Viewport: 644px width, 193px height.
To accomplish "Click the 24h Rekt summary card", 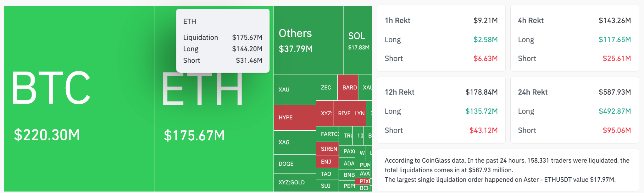I will (x=574, y=110).
